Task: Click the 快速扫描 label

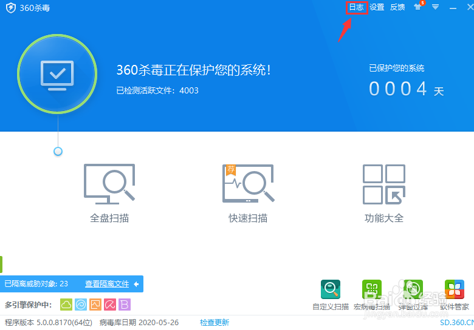Action: coord(248,218)
